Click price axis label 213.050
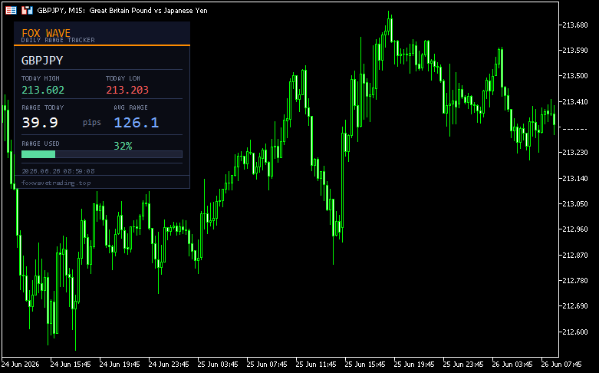Screen dimensions: 599x373 click(x=575, y=204)
